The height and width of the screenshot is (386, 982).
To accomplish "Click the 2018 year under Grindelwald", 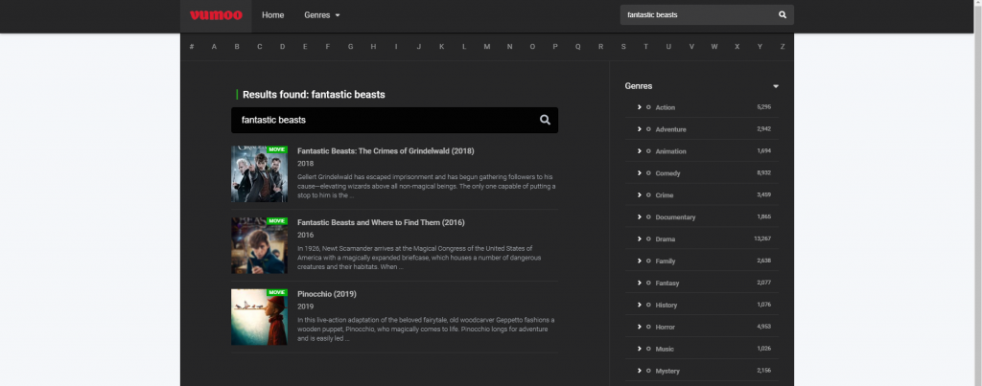I will (306, 164).
